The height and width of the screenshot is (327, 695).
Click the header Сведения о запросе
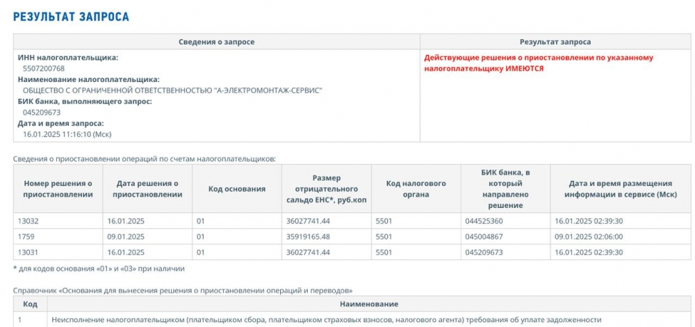[x=216, y=42]
